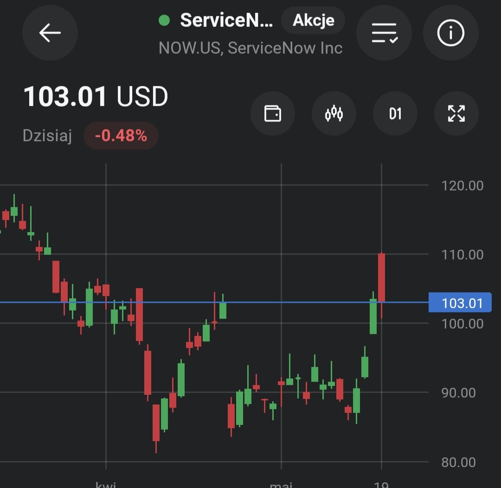Tap the green market status dot
The width and height of the screenshot is (501, 488).
164,20
